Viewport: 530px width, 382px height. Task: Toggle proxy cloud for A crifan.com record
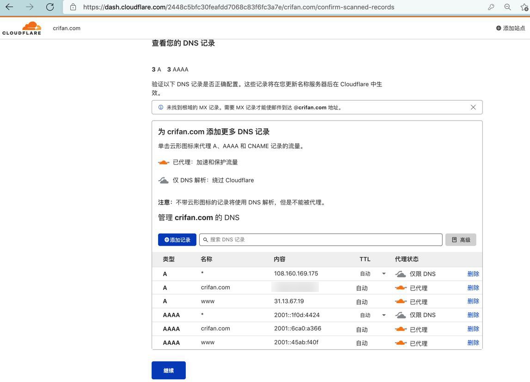(x=401, y=288)
